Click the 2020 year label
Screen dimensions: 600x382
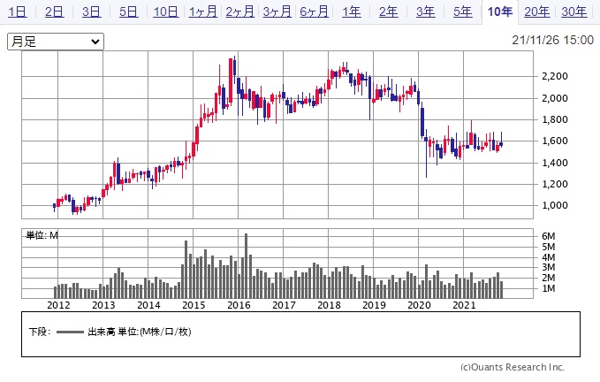pos(419,305)
